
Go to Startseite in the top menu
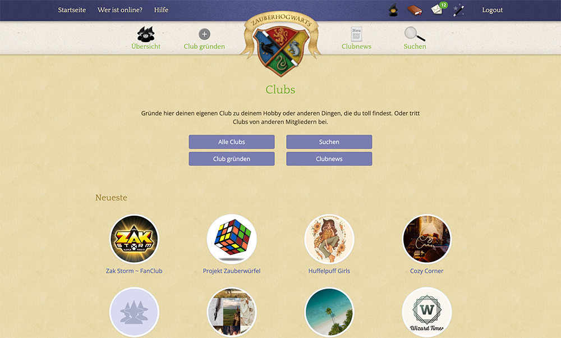click(x=72, y=10)
